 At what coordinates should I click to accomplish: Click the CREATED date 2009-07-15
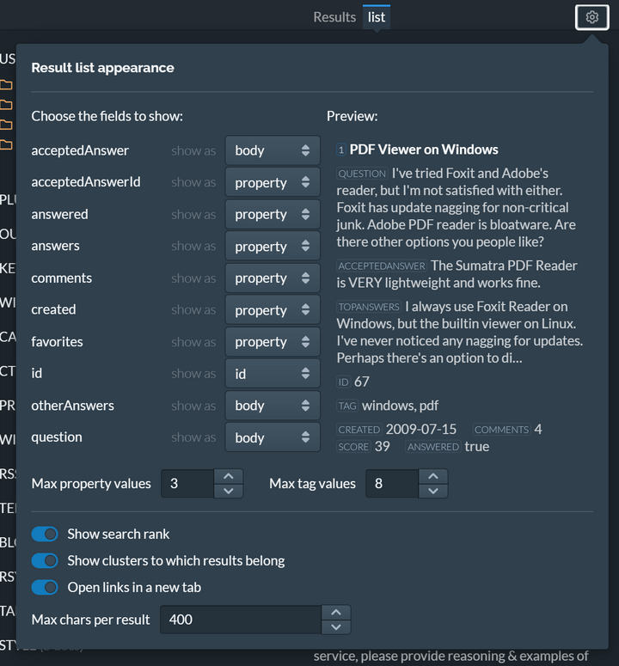(x=421, y=430)
